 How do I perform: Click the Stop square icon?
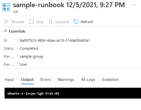coord(31,21)
